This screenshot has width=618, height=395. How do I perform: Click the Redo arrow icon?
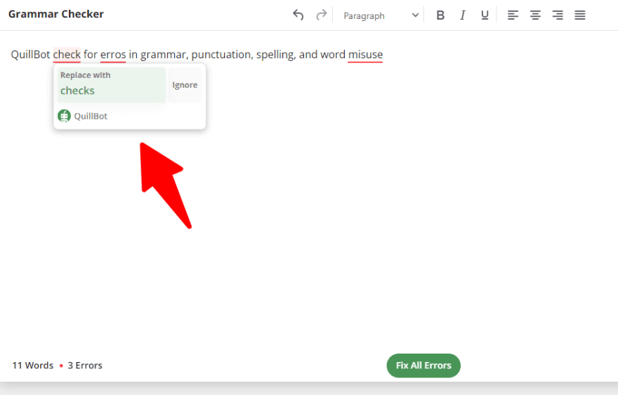coord(321,15)
